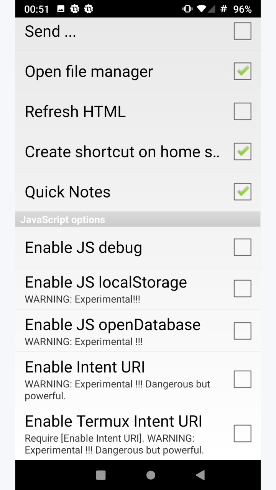Uncheck the Open file manager checkbox

[x=243, y=71]
